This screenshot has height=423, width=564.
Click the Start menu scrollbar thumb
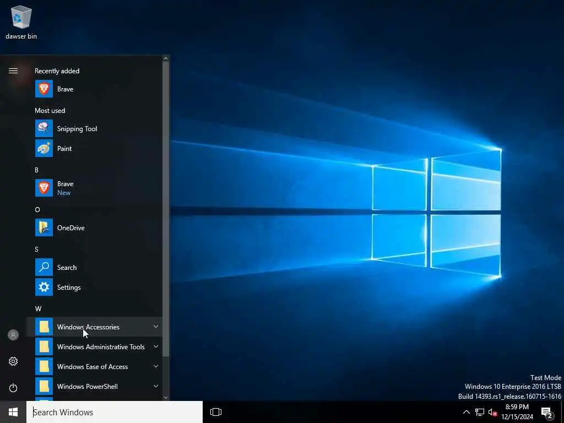(166, 209)
